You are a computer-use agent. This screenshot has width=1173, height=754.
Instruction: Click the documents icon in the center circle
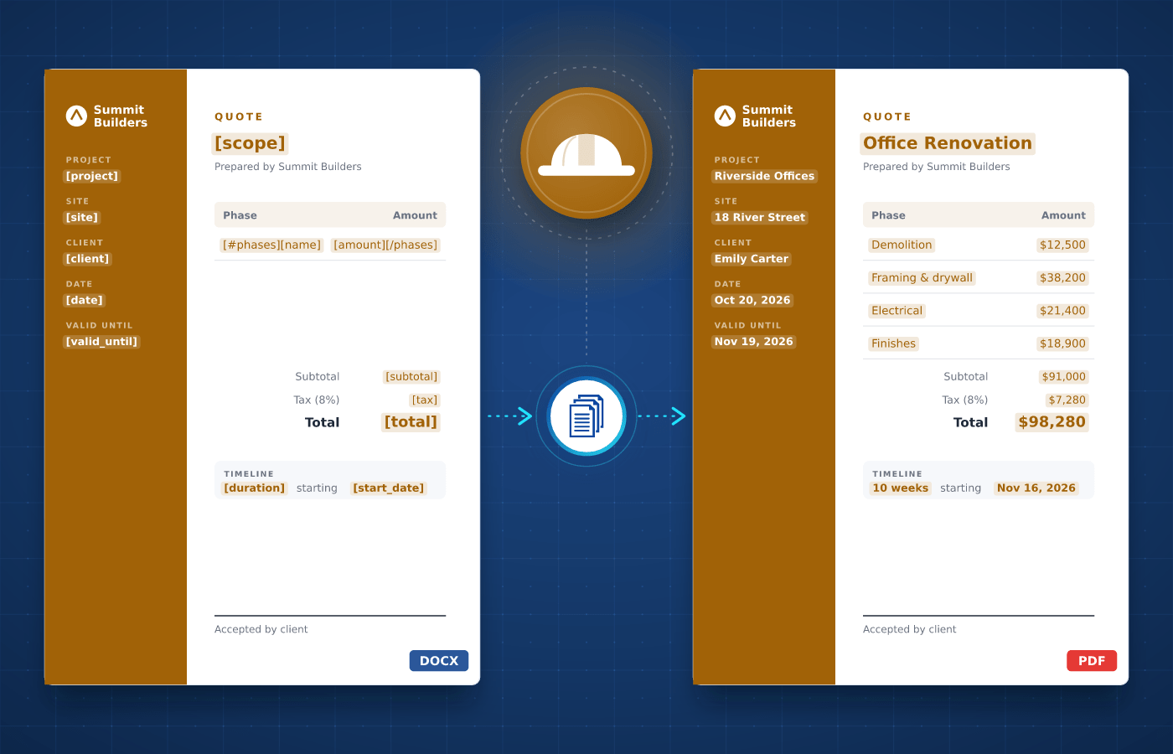tap(586, 416)
